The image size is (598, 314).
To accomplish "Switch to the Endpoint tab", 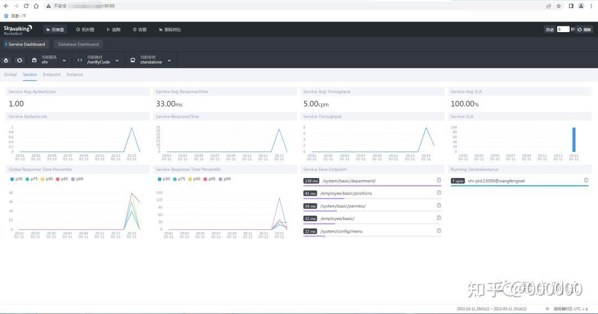I will 51,75.
